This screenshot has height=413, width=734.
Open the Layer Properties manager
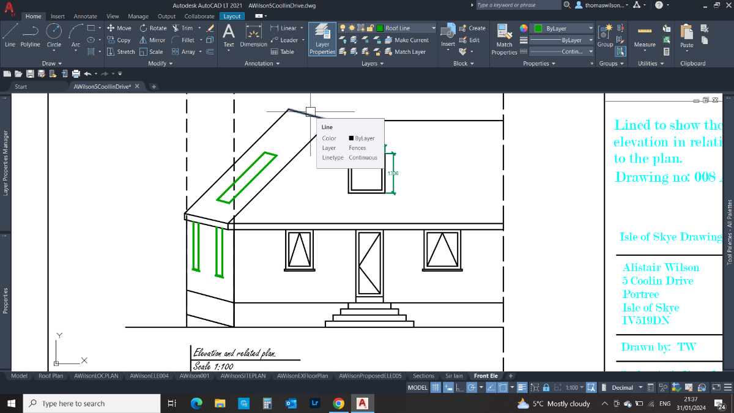(x=322, y=39)
